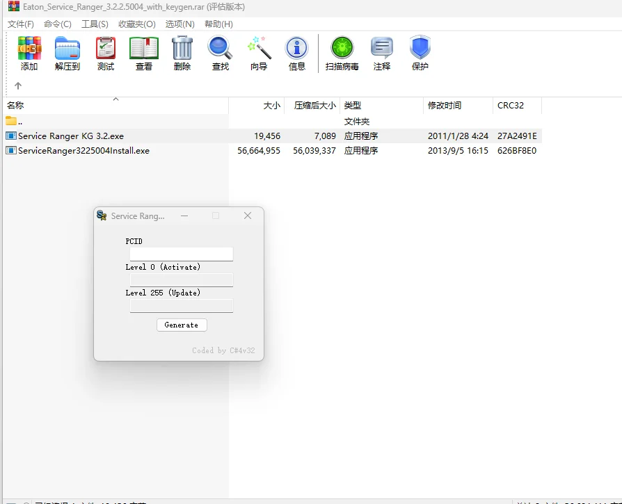Click the Generate button in keygen
Screen dimensions: 622x504
coord(182,325)
